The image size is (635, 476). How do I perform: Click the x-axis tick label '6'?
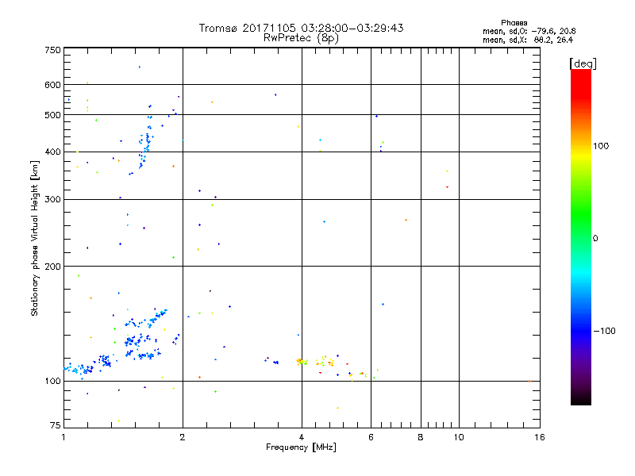pos(371,437)
